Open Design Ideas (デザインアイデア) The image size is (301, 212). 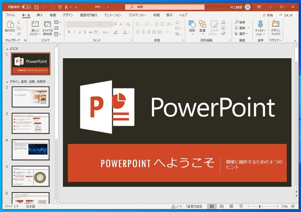click(276, 25)
